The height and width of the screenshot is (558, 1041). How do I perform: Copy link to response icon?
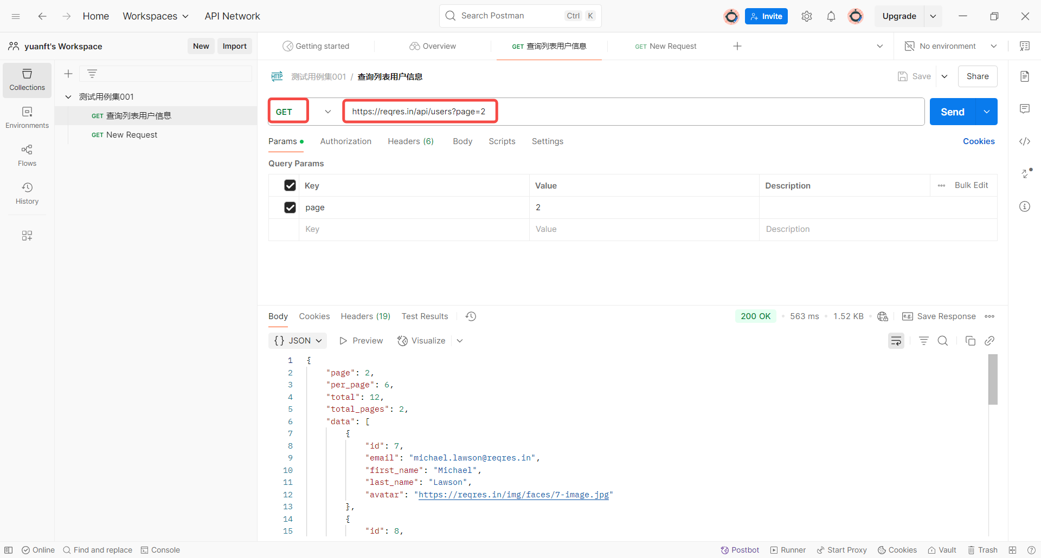(989, 341)
